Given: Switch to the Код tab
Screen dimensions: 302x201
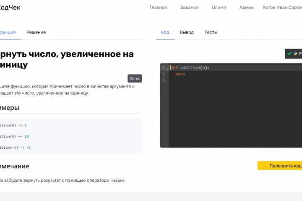Looking at the screenshot, I should 165,32.
